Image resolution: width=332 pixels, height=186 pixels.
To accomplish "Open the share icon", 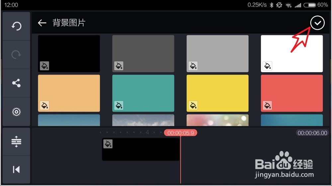I will (16, 83).
